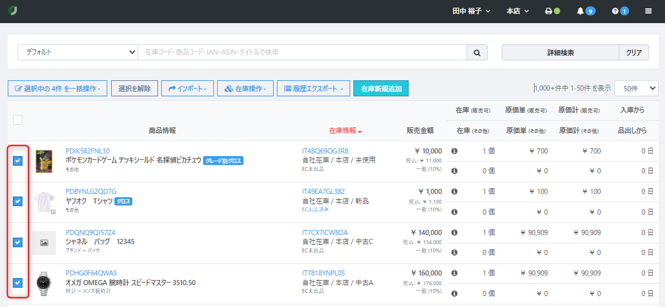
Task: Click the stock info icon on the IT49EA7GL382 lower row
Action: point(454,211)
